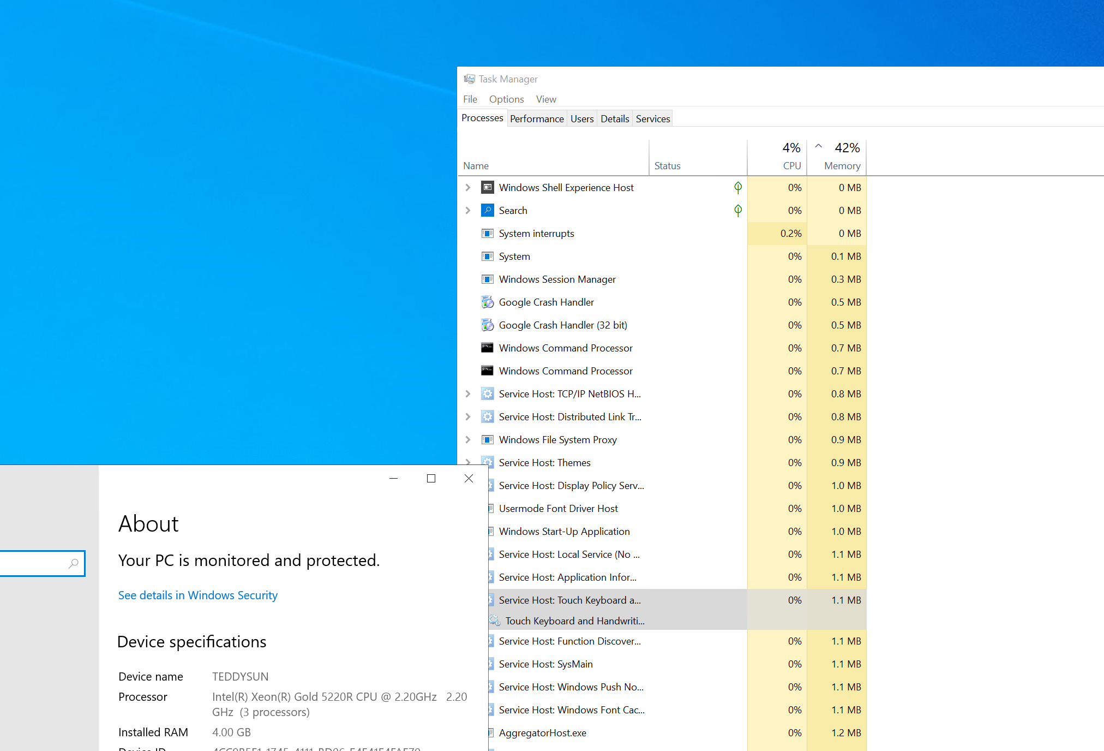Sort processes by the Name column
The height and width of the screenshot is (751, 1104).
(x=553, y=158)
